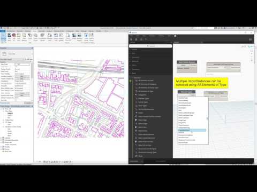Switch to the Annotate ribbon tab
257x192 pixels.
click(x=41, y=31)
